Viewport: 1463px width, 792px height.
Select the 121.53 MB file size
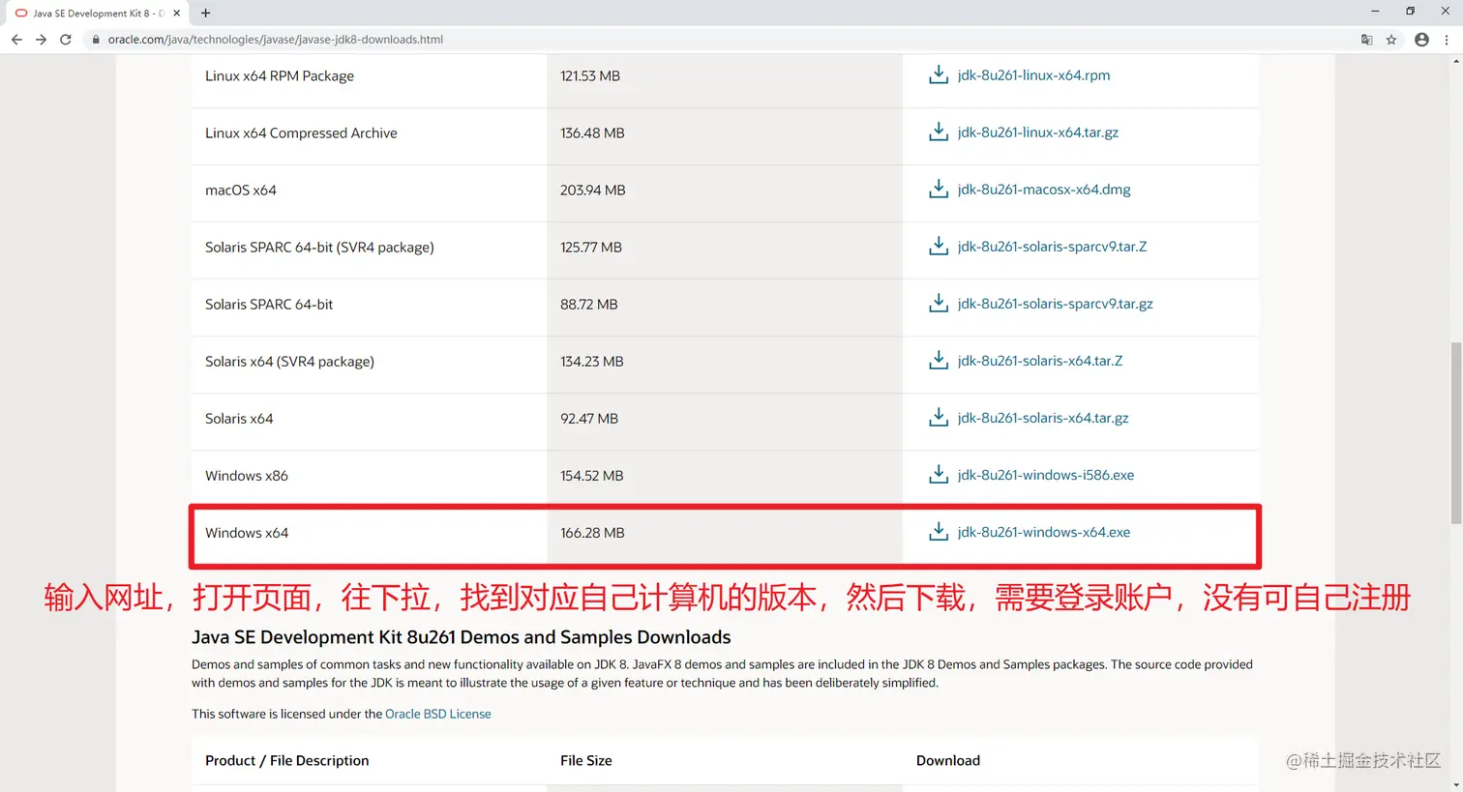(x=590, y=76)
